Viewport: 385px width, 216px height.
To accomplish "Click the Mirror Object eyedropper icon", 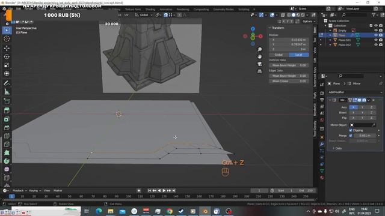I will click(374, 125).
